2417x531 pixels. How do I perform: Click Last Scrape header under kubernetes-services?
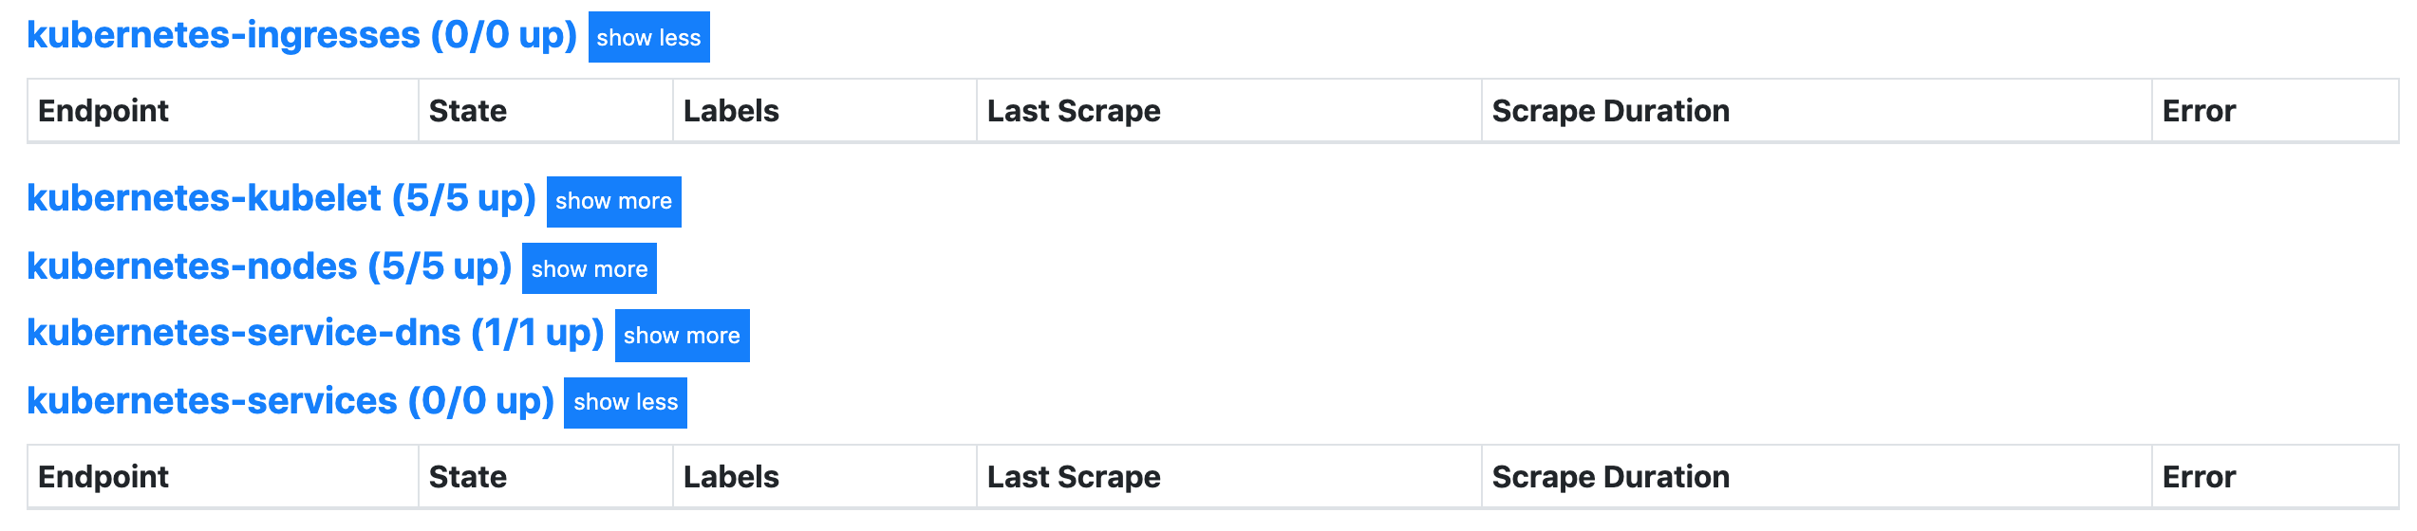pyautogui.click(x=1074, y=477)
